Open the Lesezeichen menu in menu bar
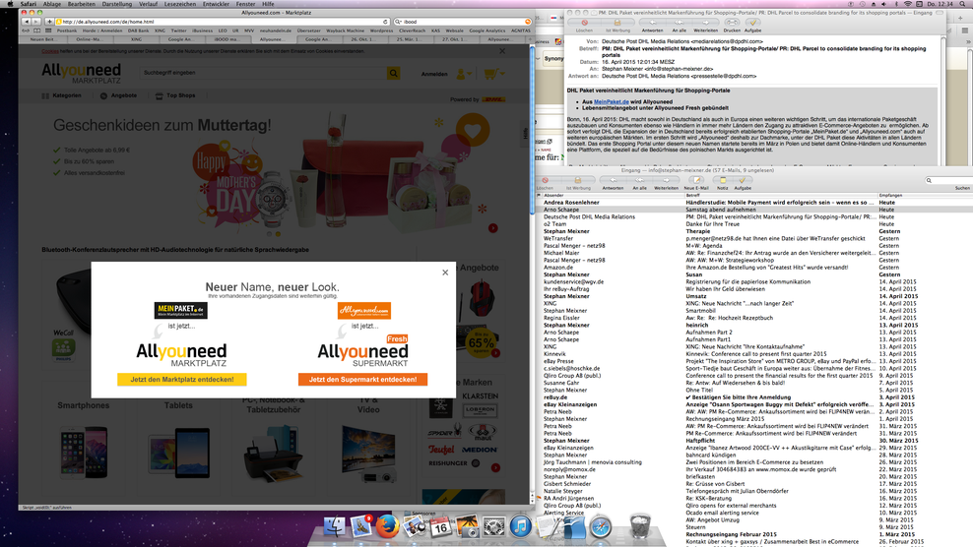Viewport: 973px width, 547px height. pyautogui.click(x=180, y=4)
